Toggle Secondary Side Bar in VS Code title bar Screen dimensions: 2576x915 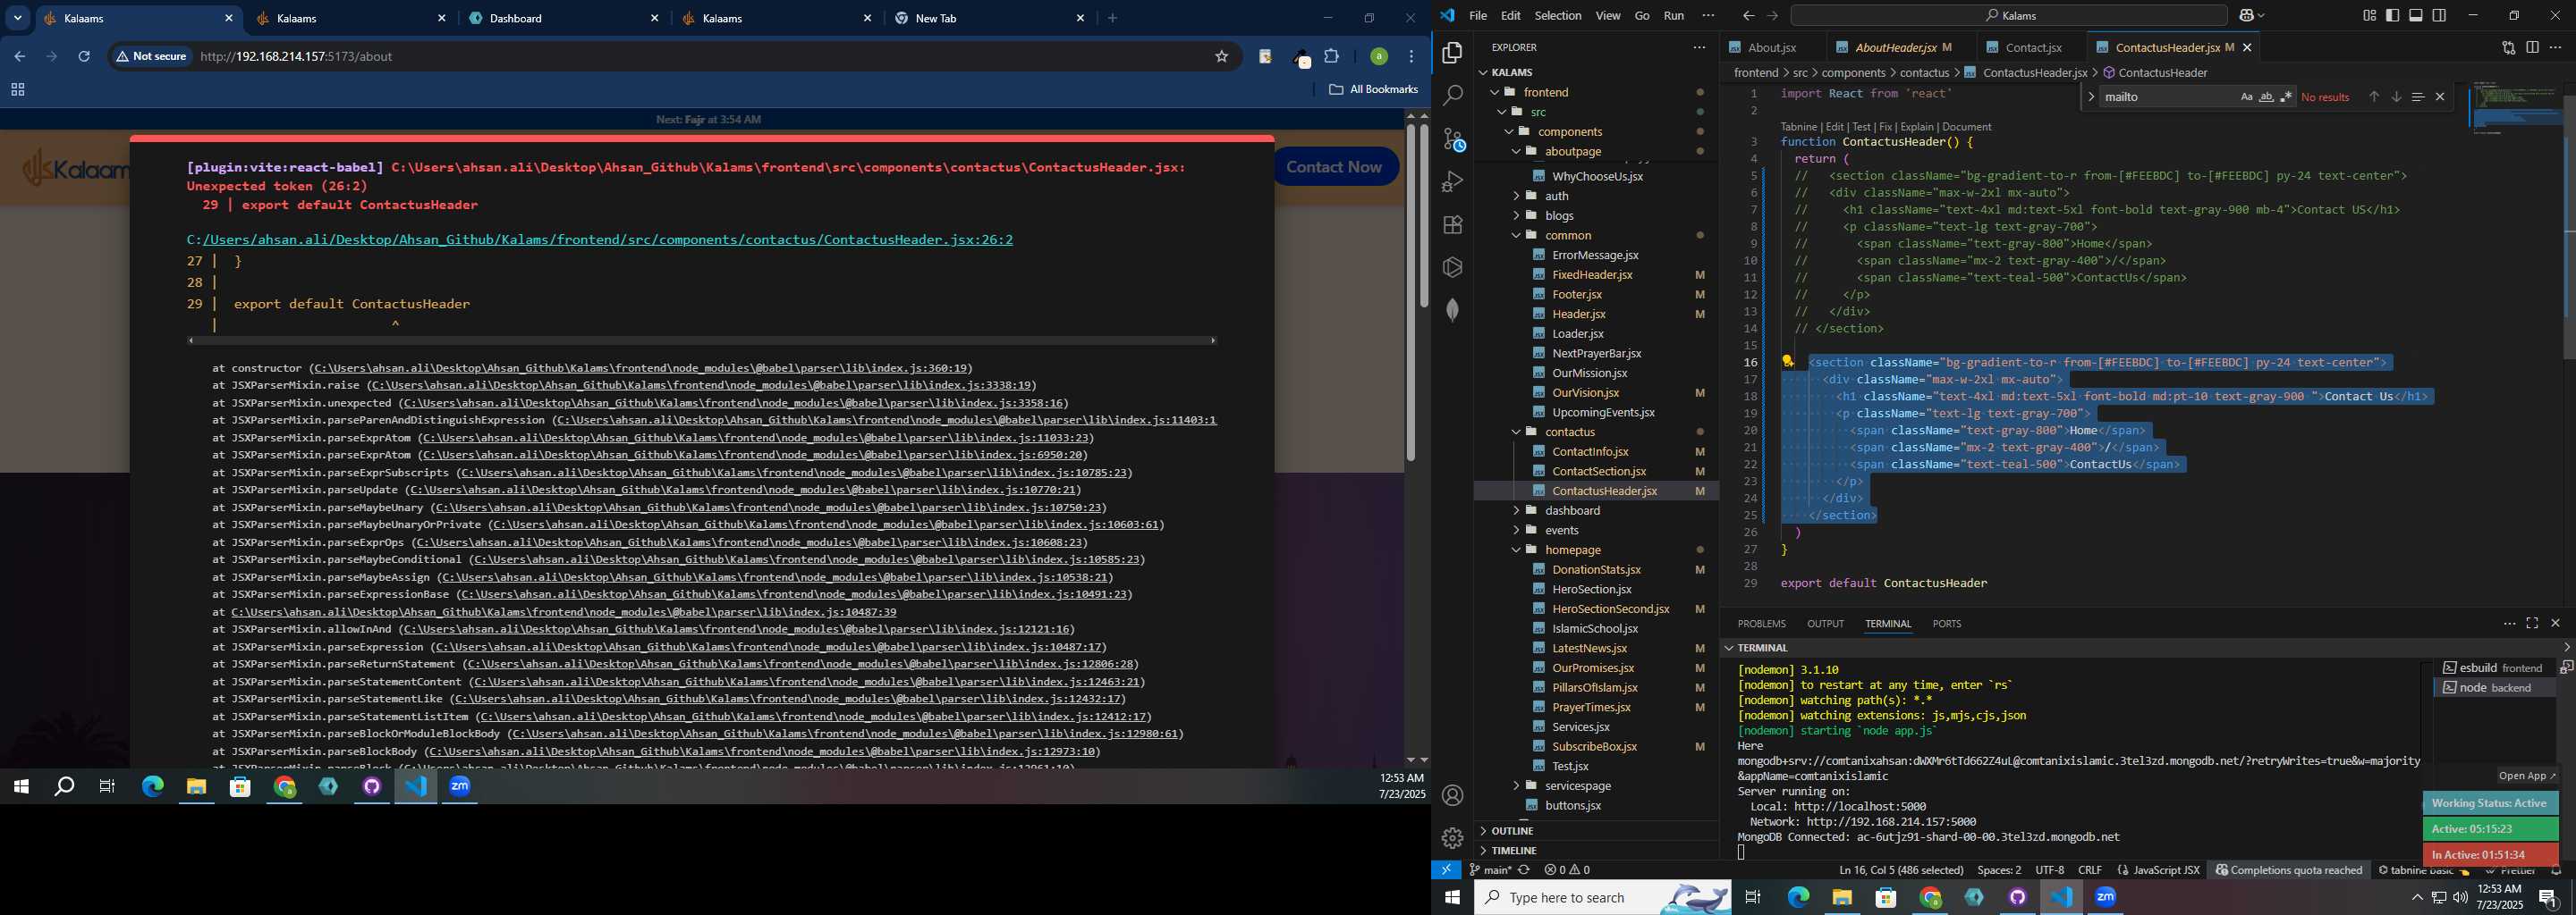pos(2439,15)
